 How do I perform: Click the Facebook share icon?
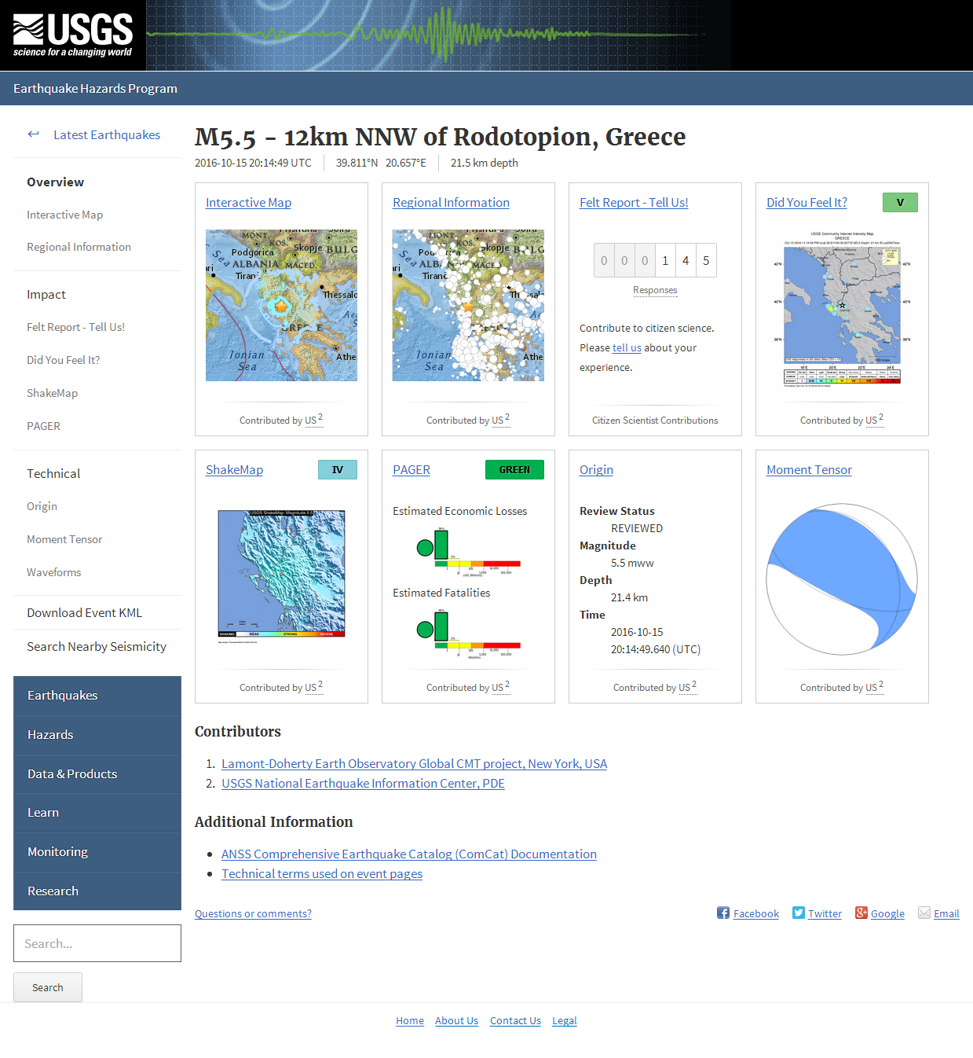click(722, 913)
